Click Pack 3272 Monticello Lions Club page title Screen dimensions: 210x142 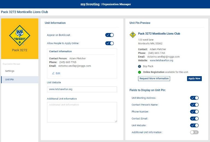click(24, 12)
